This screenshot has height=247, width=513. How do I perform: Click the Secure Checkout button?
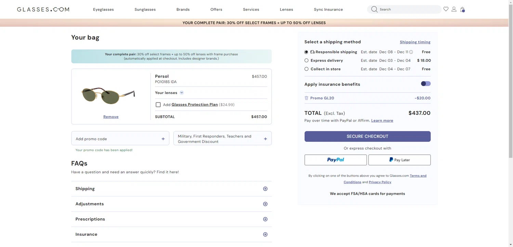[x=367, y=136]
